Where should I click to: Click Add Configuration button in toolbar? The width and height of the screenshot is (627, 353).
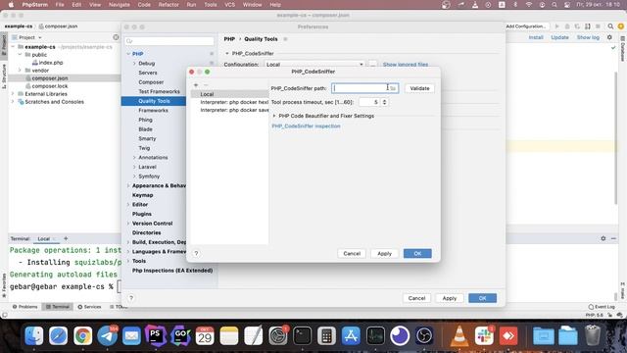(525, 26)
